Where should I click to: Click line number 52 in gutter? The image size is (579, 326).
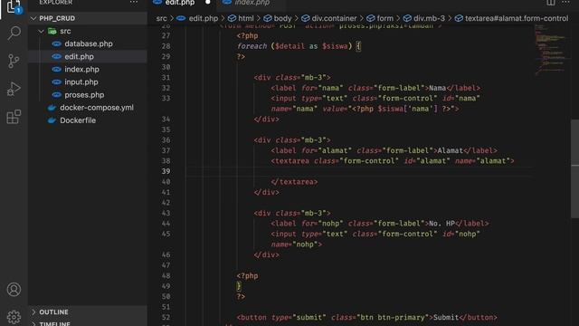tap(166, 318)
